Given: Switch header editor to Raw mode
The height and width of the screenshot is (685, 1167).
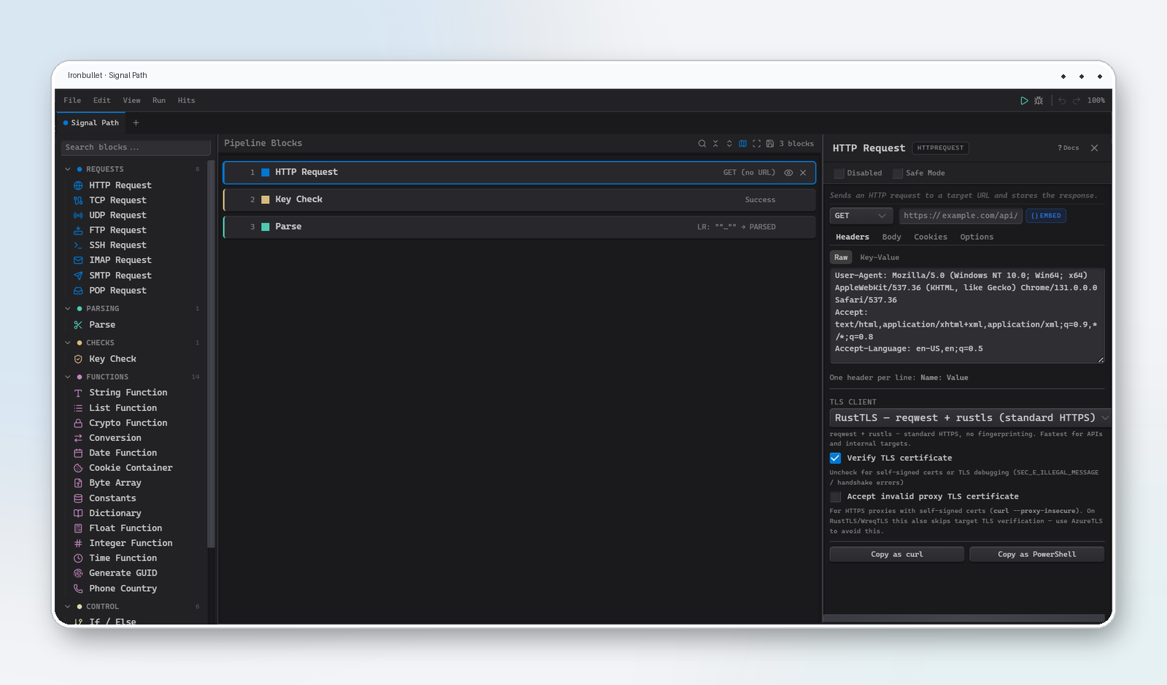Looking at the screenshot, I should 841,257.
